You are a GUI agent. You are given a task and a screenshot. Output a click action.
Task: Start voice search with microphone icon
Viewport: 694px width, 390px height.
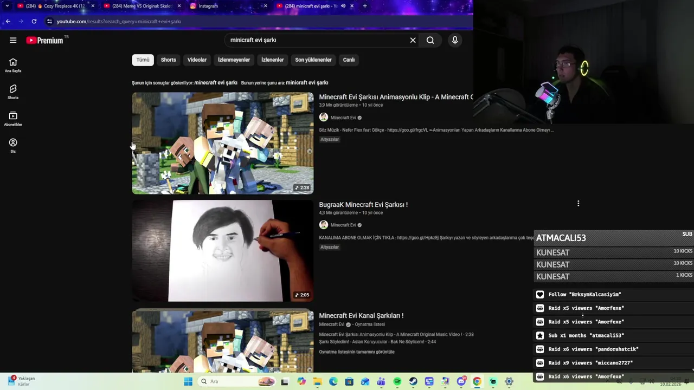455,40
